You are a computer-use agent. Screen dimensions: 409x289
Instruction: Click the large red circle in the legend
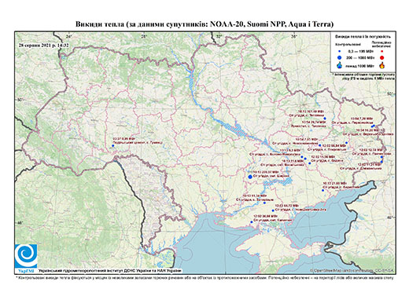pos(381,58)
